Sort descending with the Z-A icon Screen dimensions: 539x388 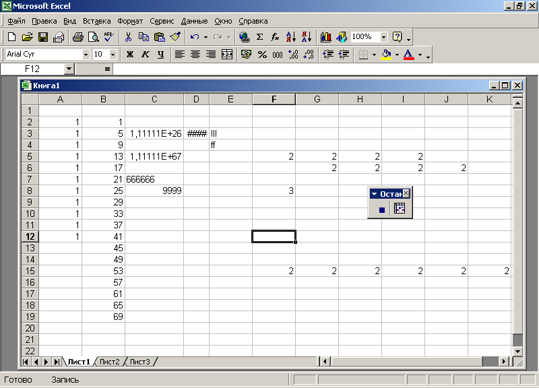point(307,37)
